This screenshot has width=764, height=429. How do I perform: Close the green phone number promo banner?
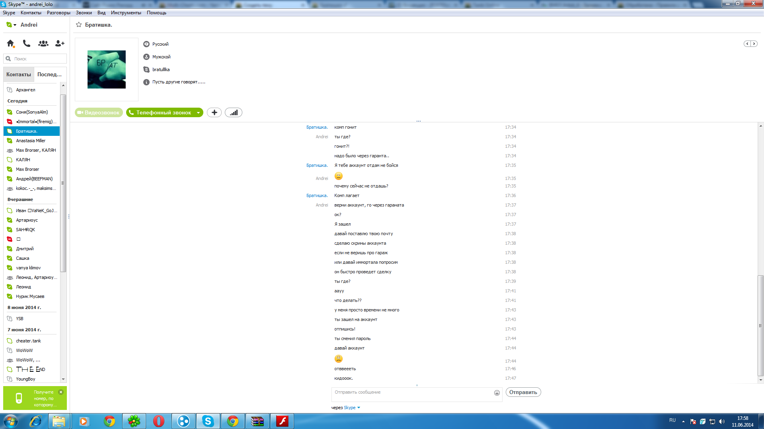(61, 392)
